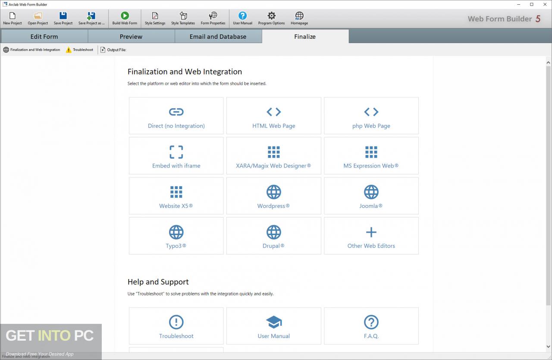Image resolution: width=552 pixels, height=360 pixels.
Task: Choose the Drupal integration tile
Action: tap(274, 236)
